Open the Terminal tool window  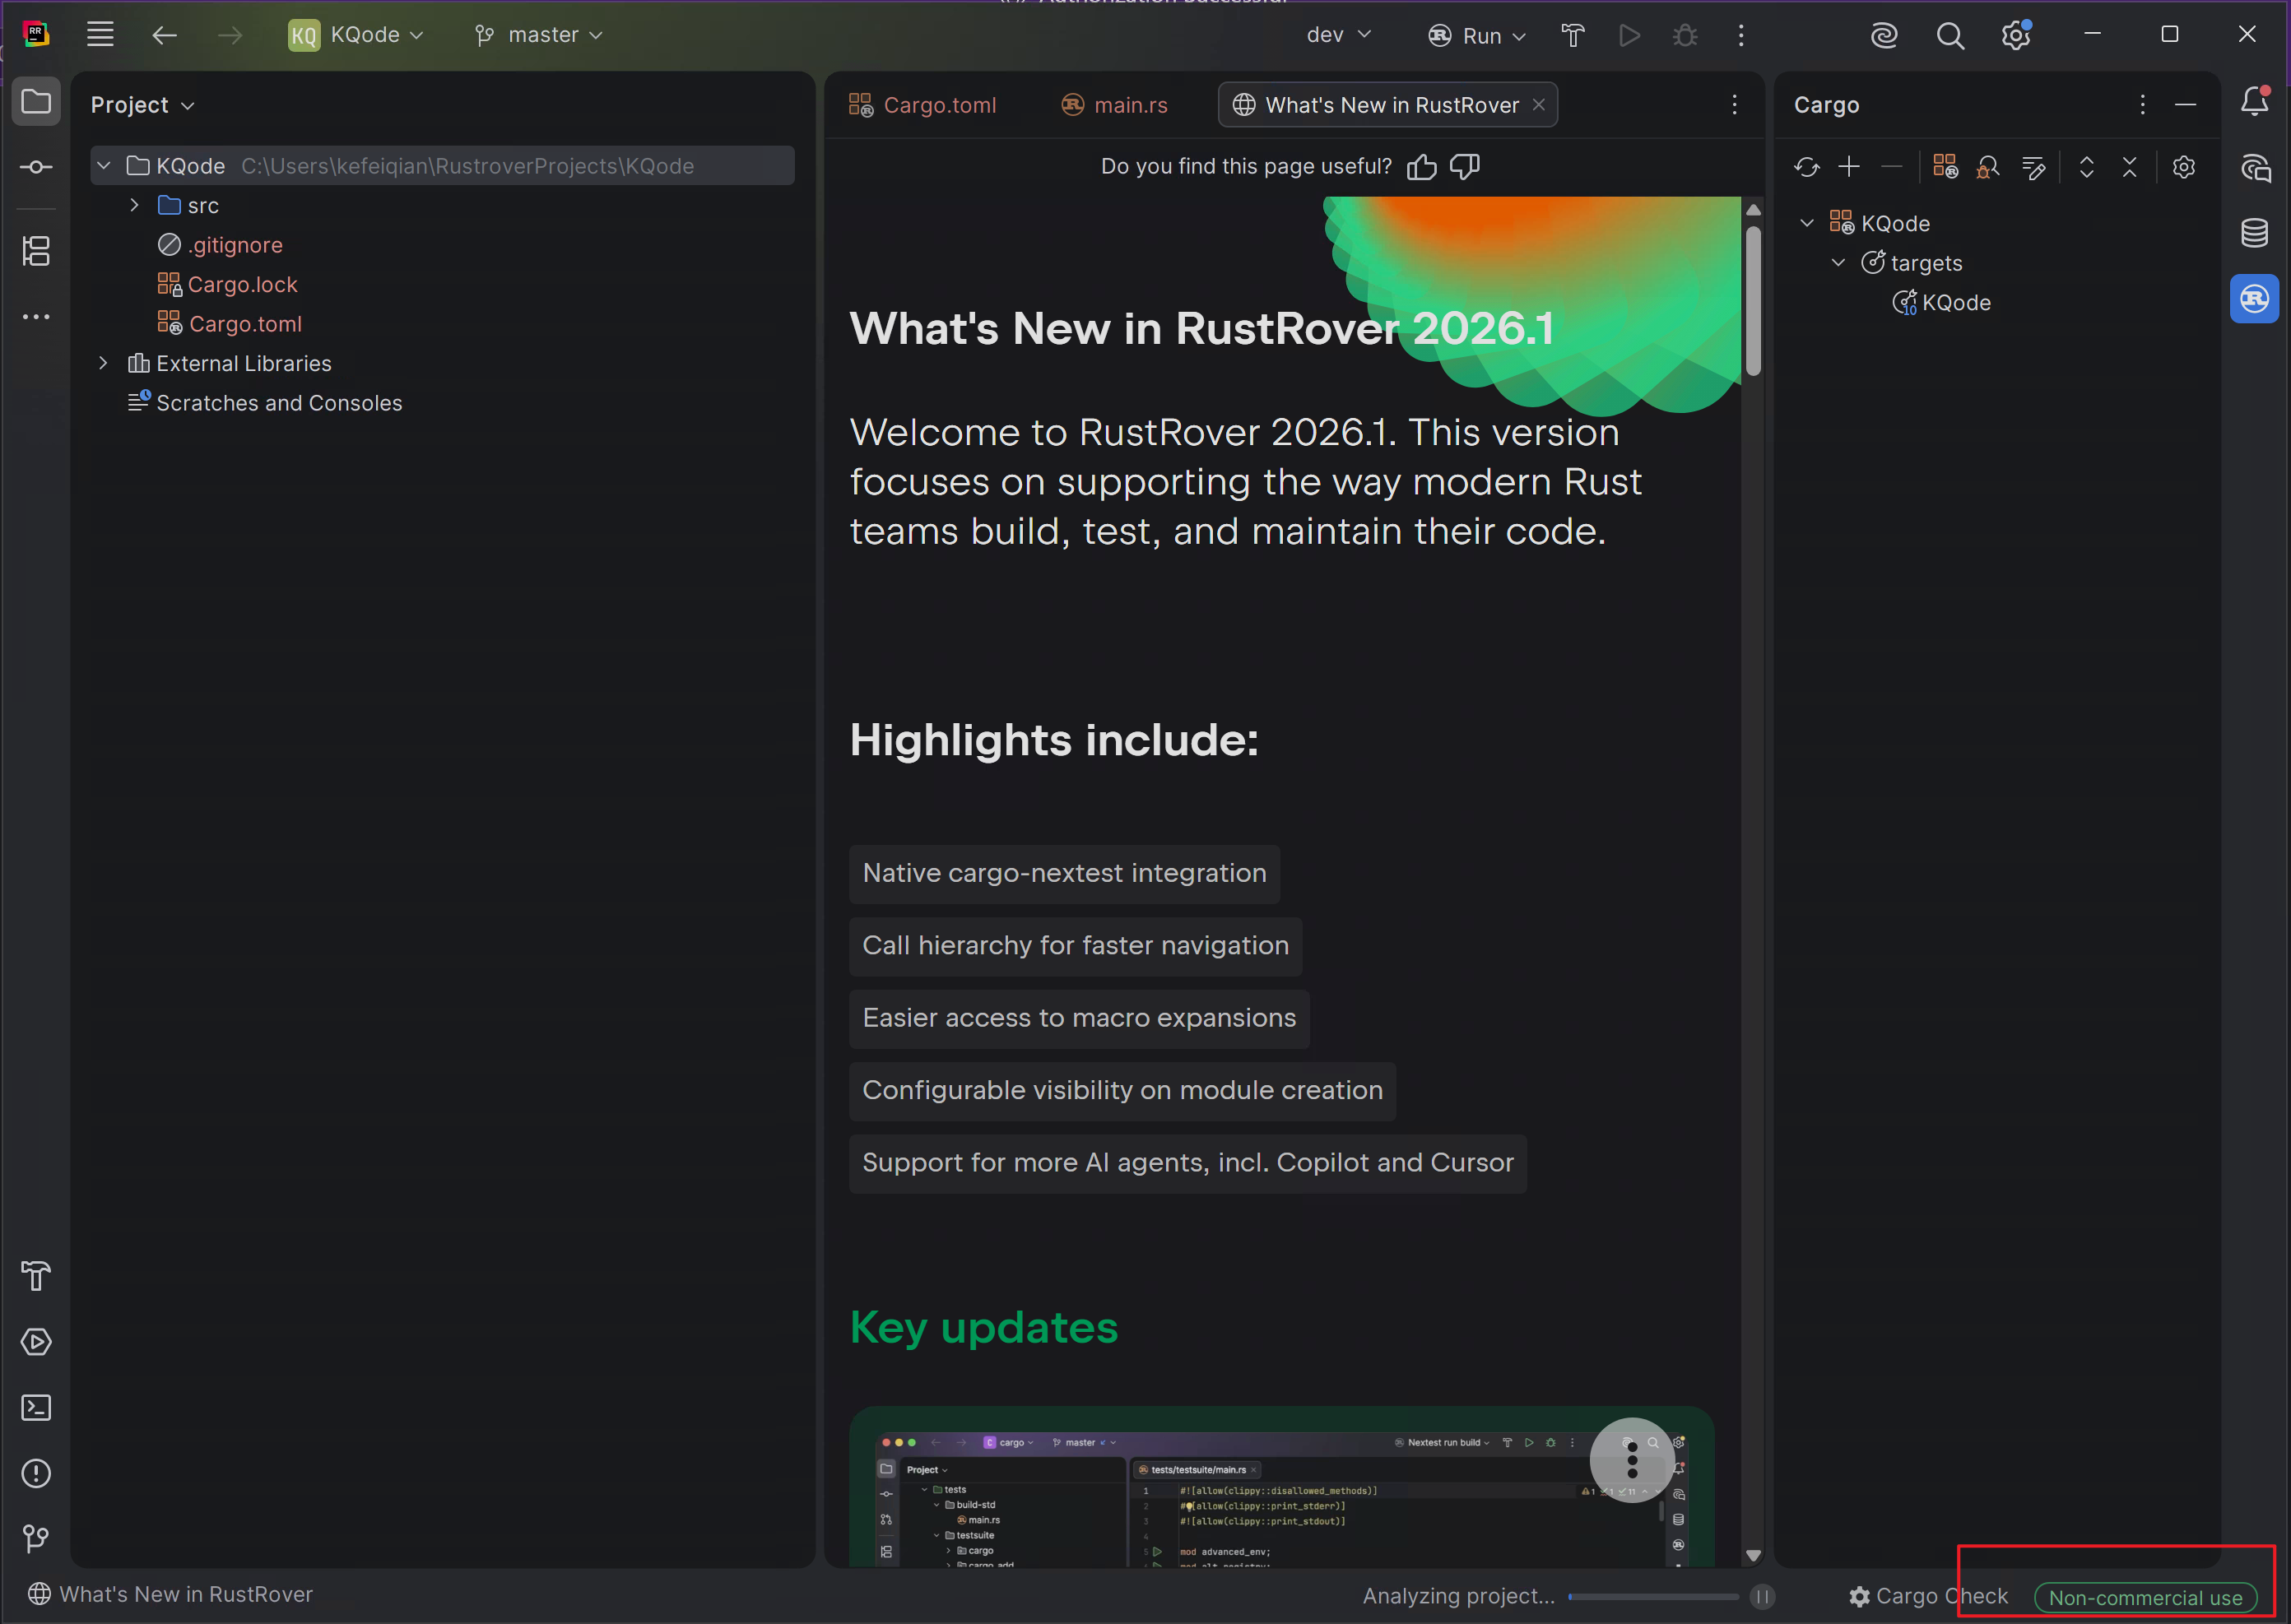36,1408
